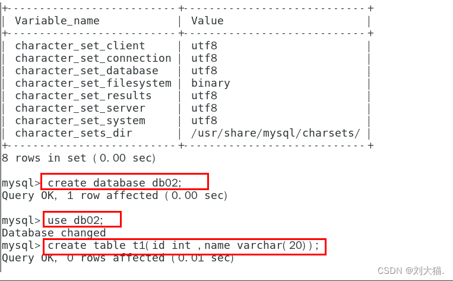Screen dimensions: 453x281
Task: Select the character_set_client variable name
Action: [x=80, y=46]
